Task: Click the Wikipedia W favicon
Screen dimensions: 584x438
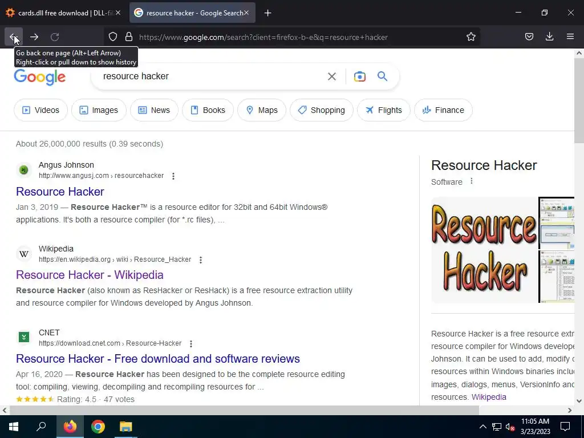Action: 24,254
